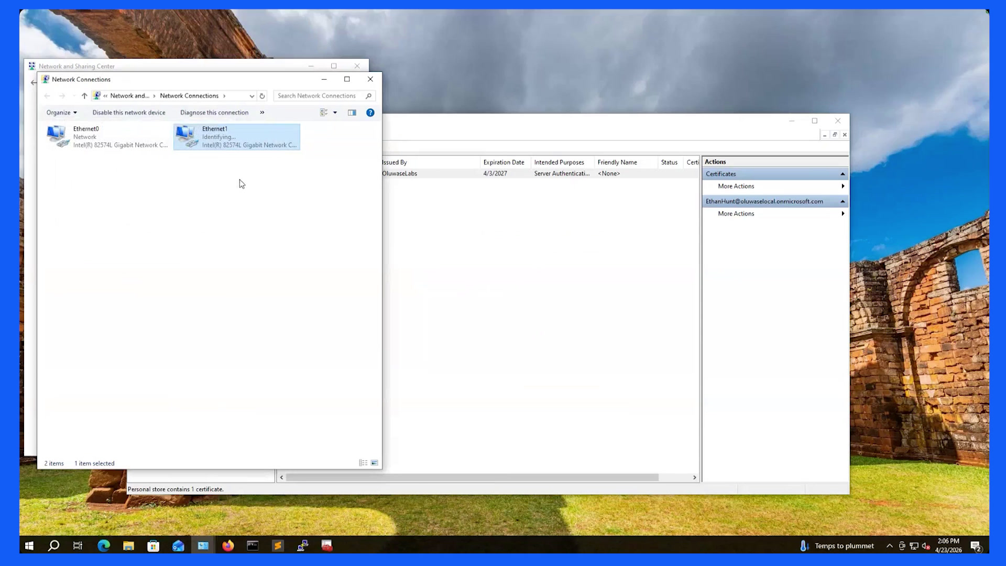Select the Ethernet1 adapter icon

(187, 136)
